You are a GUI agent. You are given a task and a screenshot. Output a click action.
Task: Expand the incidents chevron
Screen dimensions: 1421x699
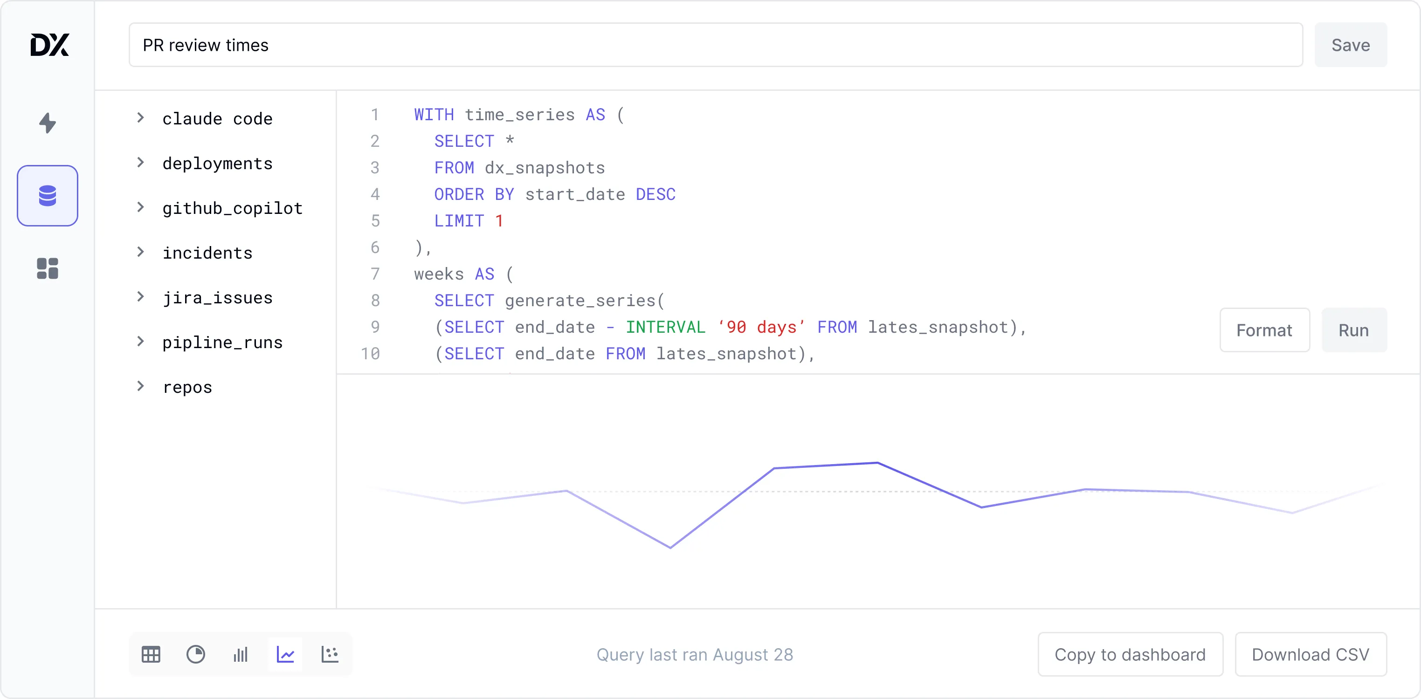[141, 252]
